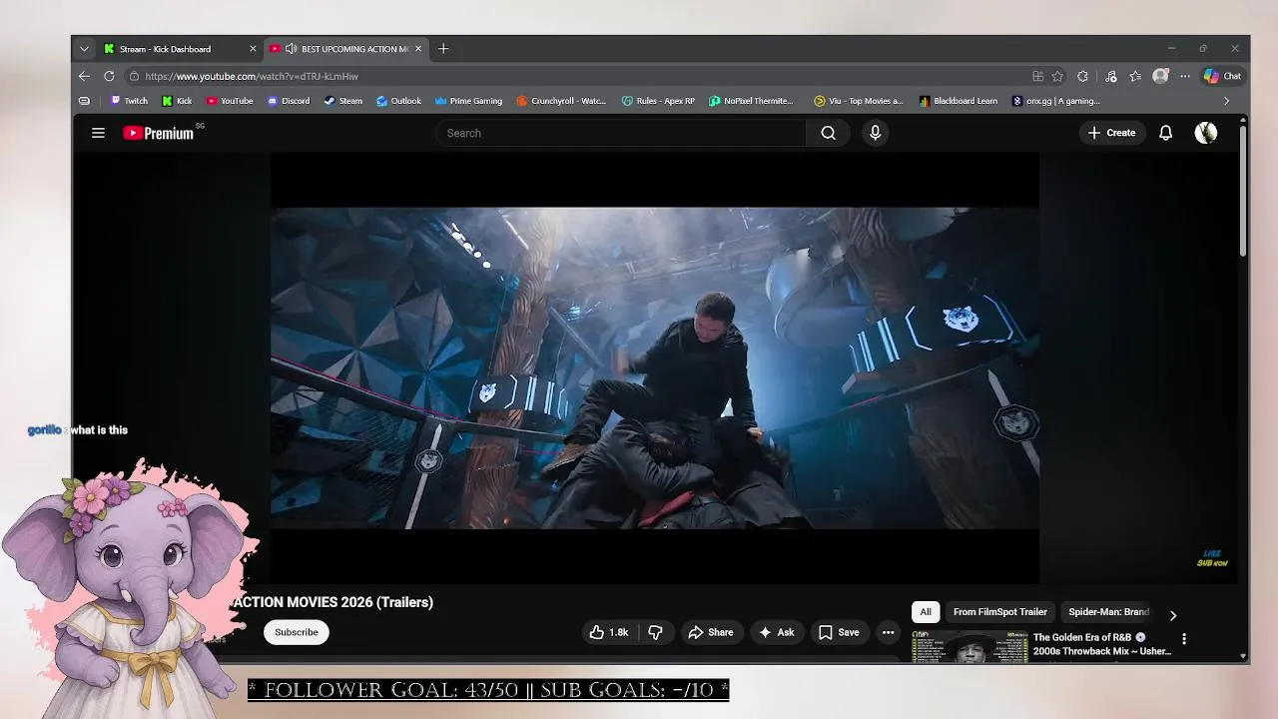The width and height of the screenshot is (1278, 719).
Task: Select the From FilmSpot Trailer chip
Action: [x=1000, y=612]
